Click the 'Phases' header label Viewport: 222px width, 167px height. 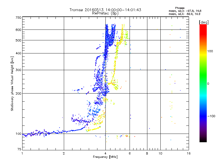(x=180, y=8)
